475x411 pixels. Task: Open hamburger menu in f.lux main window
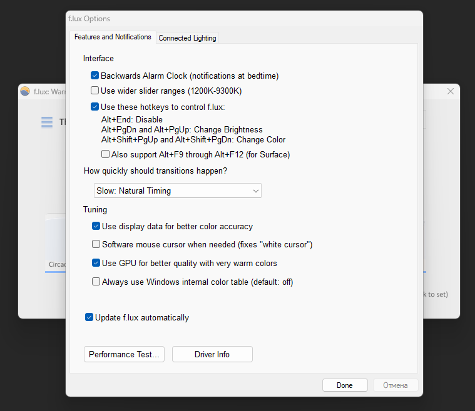[47, 122]
